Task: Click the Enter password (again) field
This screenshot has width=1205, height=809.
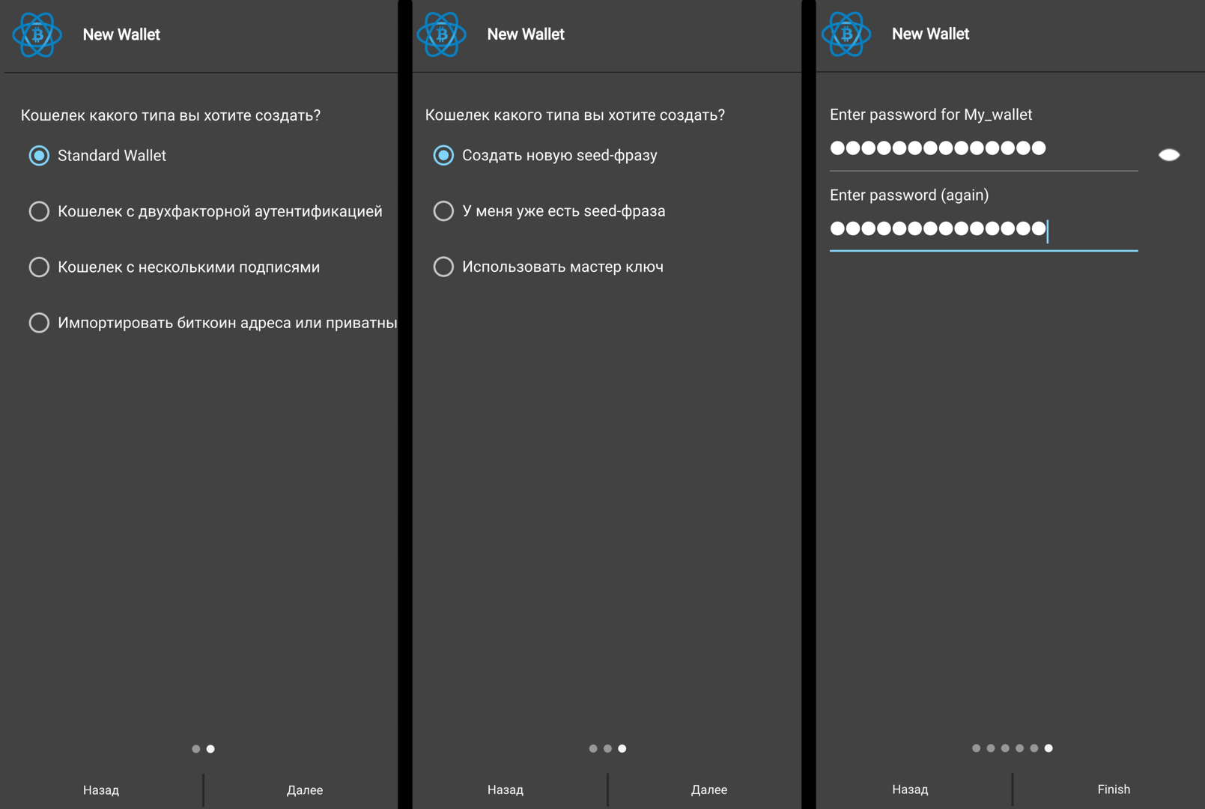Action: click(x=983, y=229)
